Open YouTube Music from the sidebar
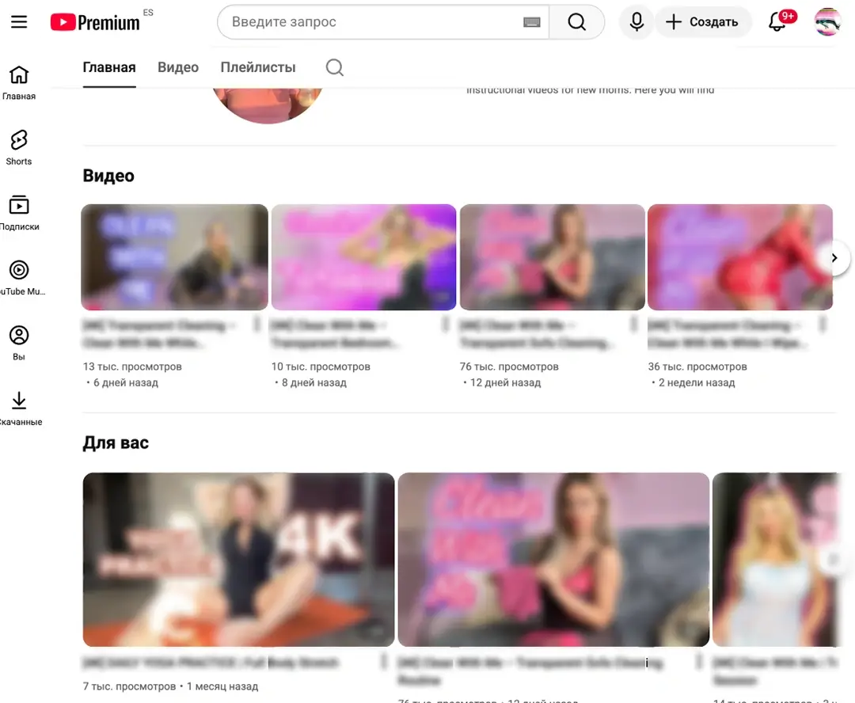 (19, 275)
